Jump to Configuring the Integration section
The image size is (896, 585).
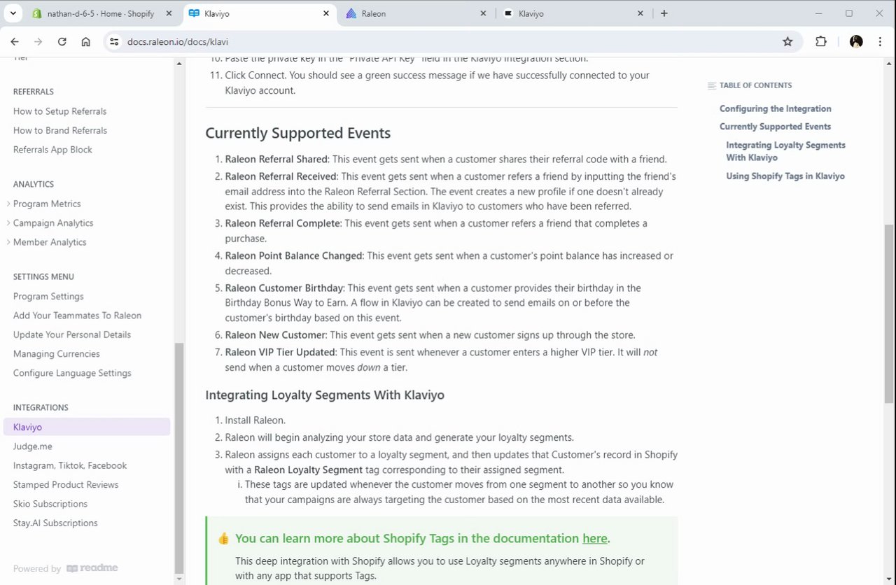point(776,108)
